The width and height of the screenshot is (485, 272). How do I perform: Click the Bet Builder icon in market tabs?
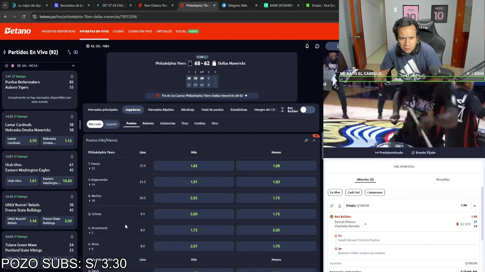tap(283, 110)
